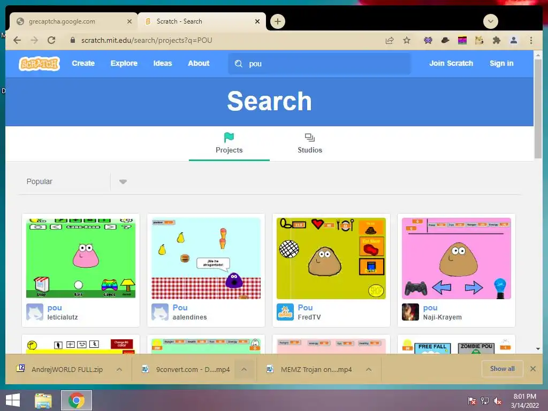Open Chrome three-dot menu

pos(531,40)
